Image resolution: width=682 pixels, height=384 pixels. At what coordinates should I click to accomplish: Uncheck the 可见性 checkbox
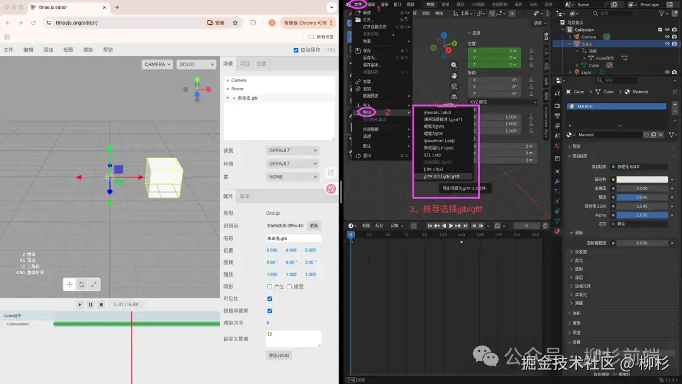pos(270,299)
